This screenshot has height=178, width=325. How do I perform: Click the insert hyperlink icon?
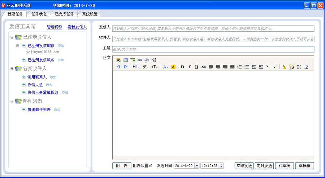(140, 60)
